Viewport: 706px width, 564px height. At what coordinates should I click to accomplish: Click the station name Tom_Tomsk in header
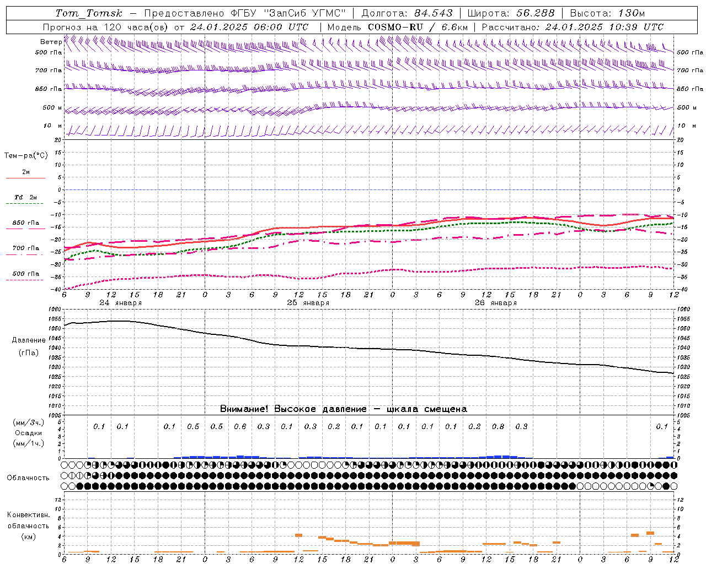(x=89, y=13)
